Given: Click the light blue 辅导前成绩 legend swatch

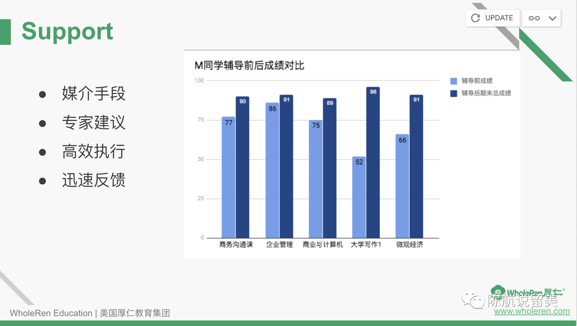Looking at the screenshot, I should click(x=453, y=81).
